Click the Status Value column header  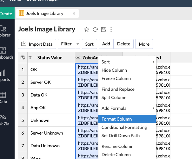pyautogui.click(x=50, y=58)
